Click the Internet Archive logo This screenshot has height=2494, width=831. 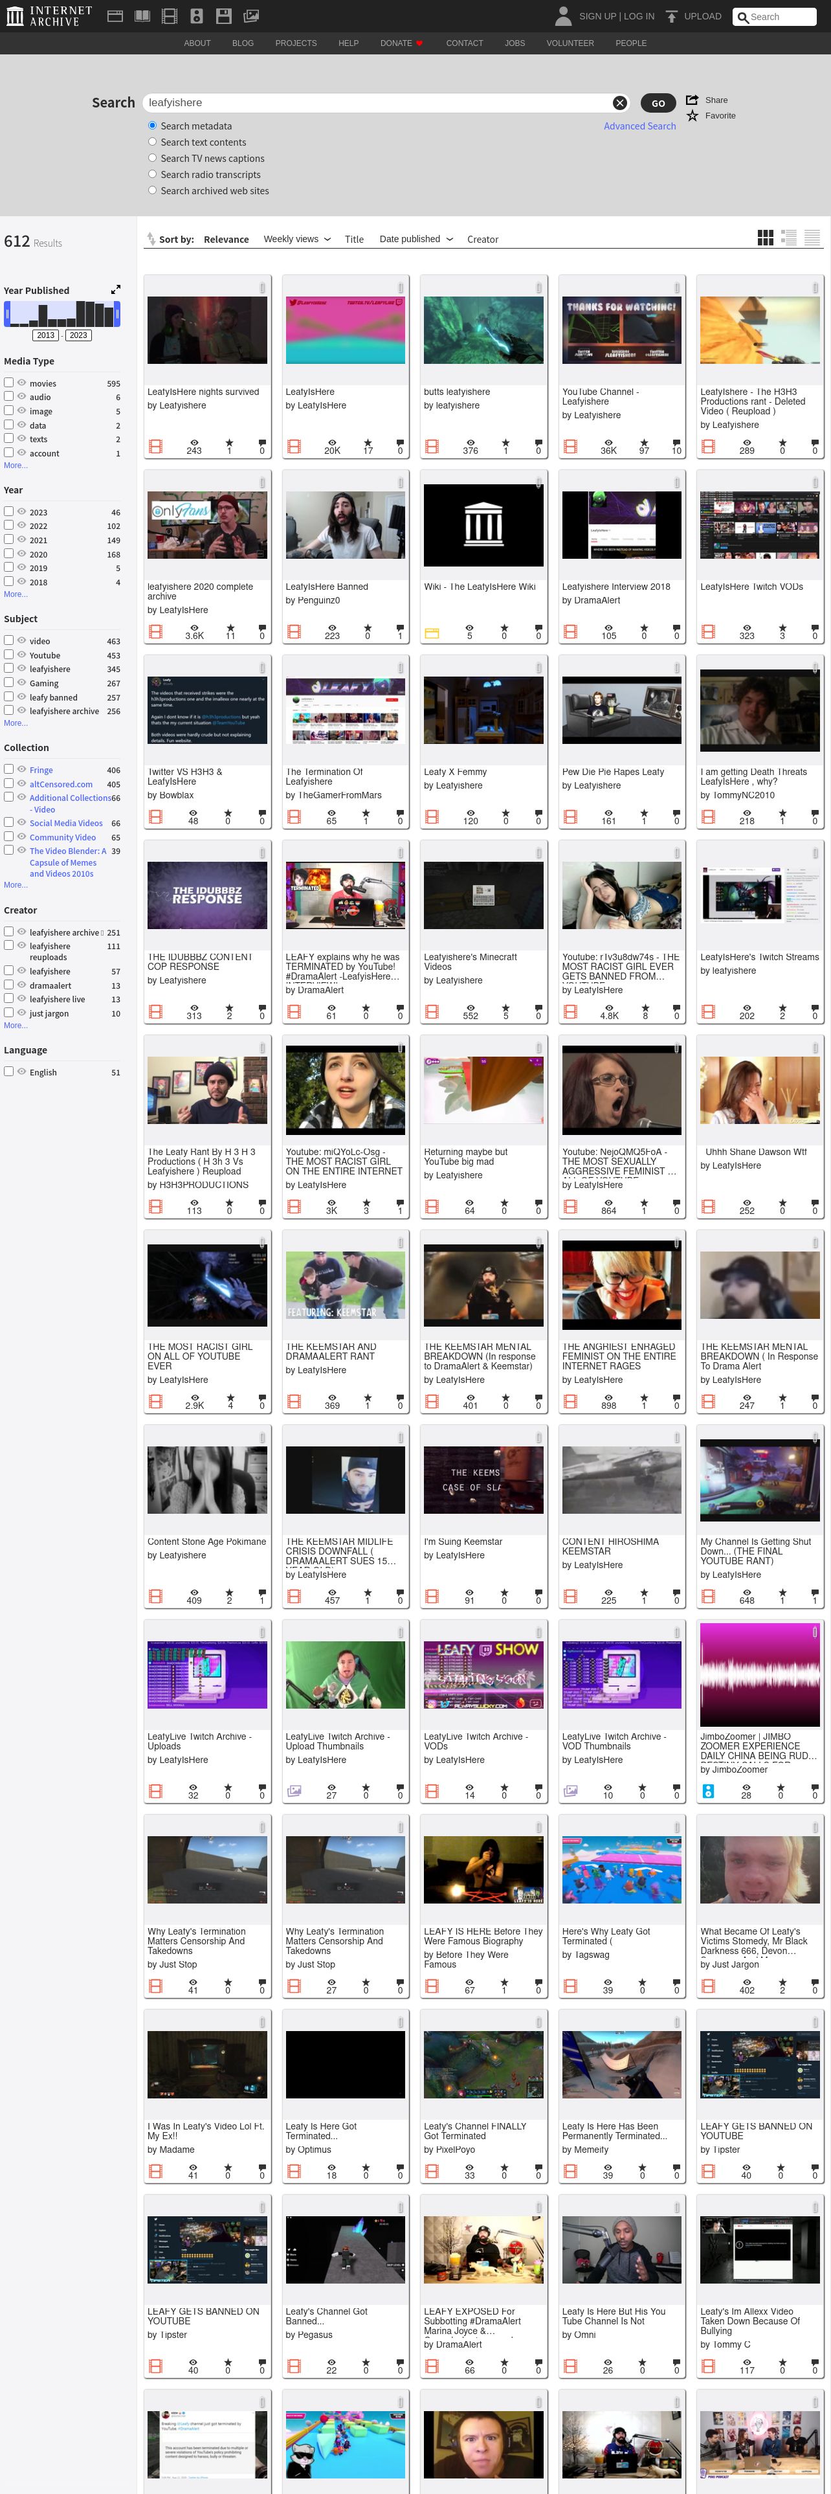click(x=49, y=16)
